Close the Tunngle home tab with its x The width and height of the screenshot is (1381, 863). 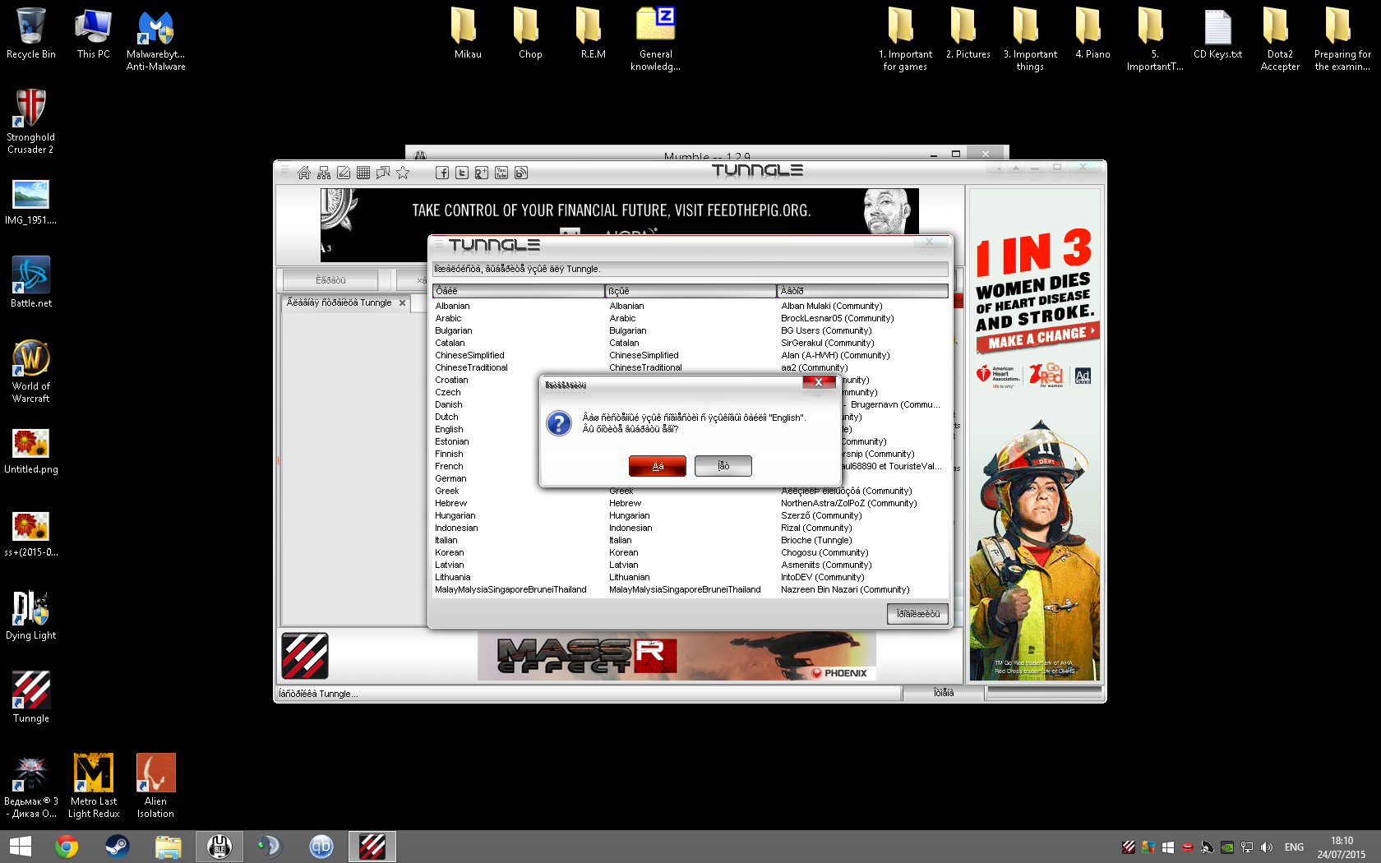tap(402, 303)
